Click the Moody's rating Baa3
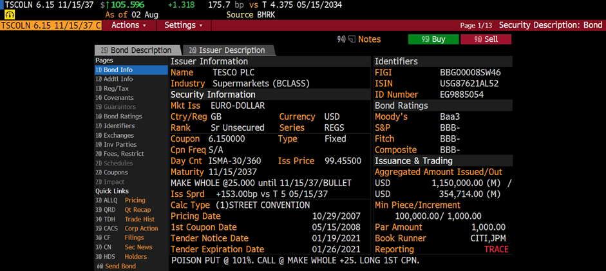This screenshot has width=606, height=271. [450, 117]
